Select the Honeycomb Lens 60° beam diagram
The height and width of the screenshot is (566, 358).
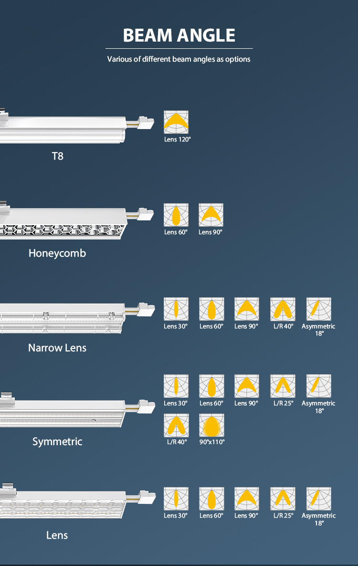pyautogui.click(x=176, y=215)
